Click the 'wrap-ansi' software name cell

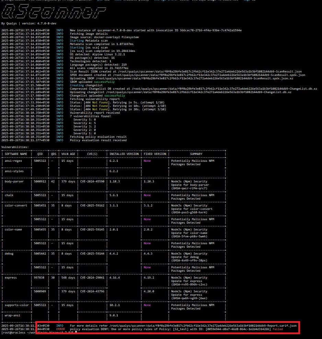pyautogui.click(x=13, y=315)
